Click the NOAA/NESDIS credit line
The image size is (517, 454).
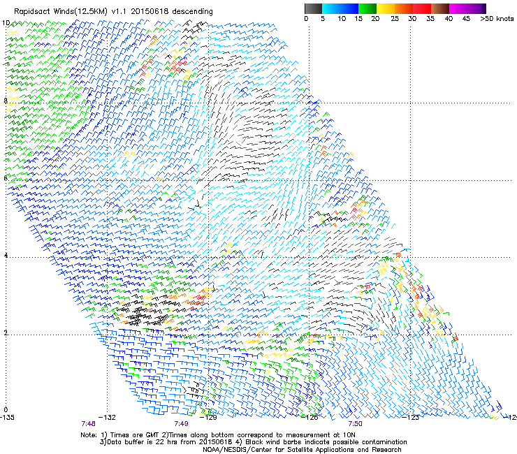tap(302, 450)
